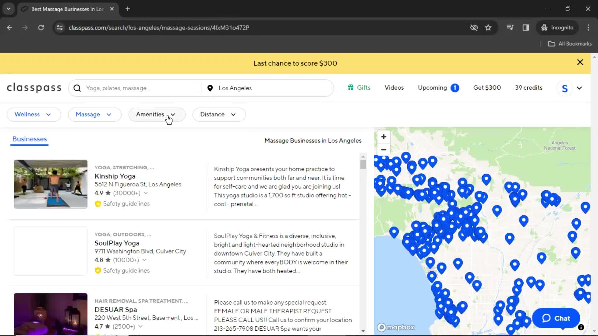Click the Kinship Yoga description text
The width and height of the screenshot is (598, 336).
[282, 187]
